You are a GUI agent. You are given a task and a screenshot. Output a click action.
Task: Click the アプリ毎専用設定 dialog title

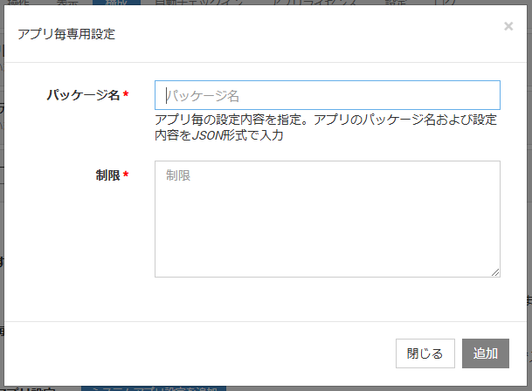(x=66, y=35)
